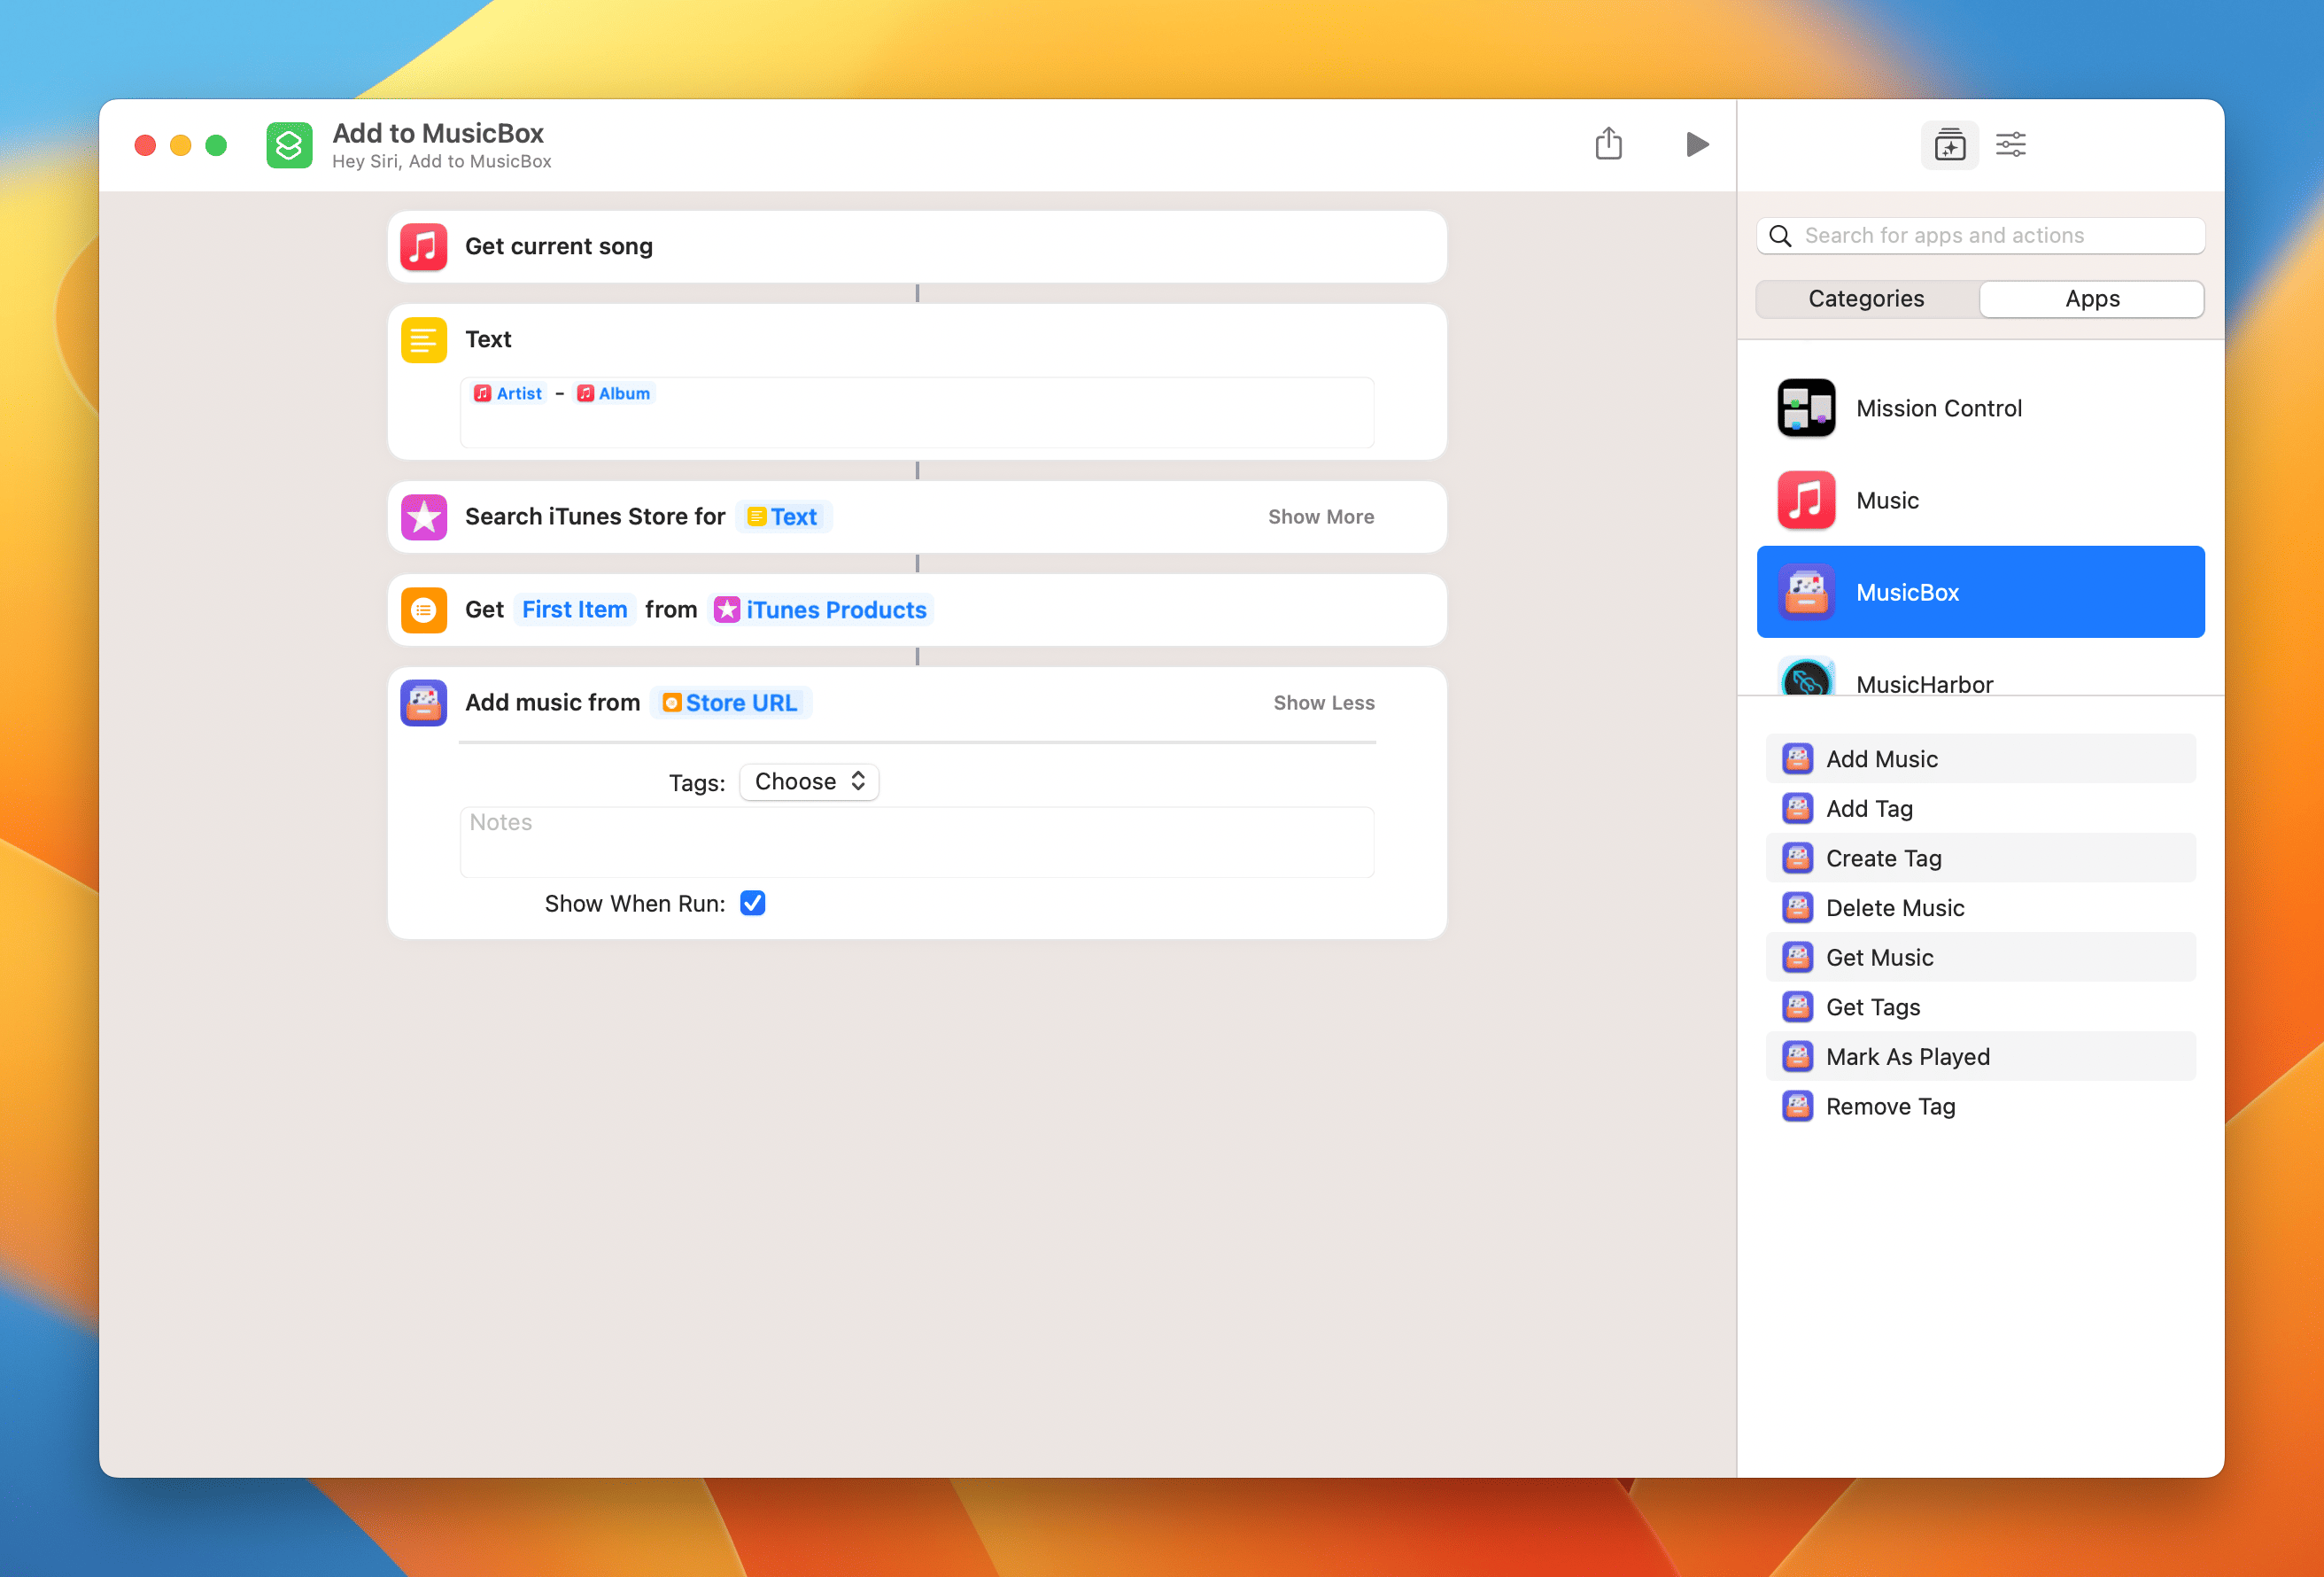Click the Text variable in Search iTunes Store

pos(783,517)
